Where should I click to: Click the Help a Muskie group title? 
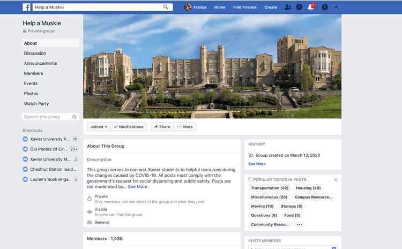tap(42, 23)
